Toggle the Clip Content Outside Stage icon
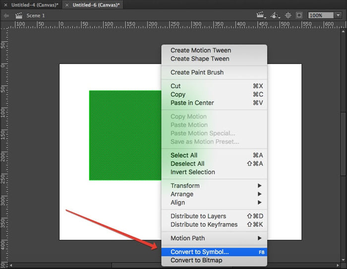 pyautogui.click(x=299, y=15)
